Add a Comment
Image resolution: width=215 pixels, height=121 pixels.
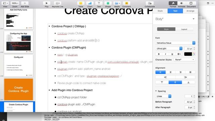coord(126,3)
